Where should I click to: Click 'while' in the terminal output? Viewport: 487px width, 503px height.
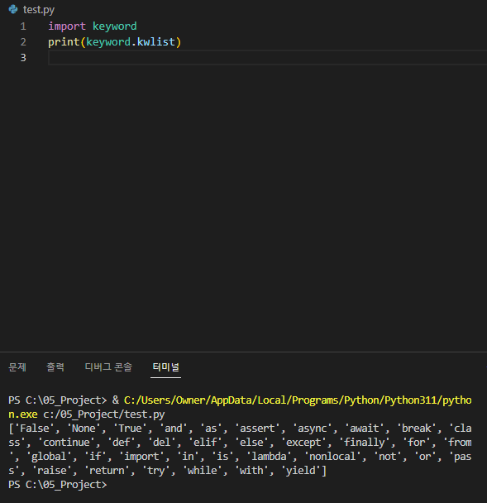(x=203, y=471)
